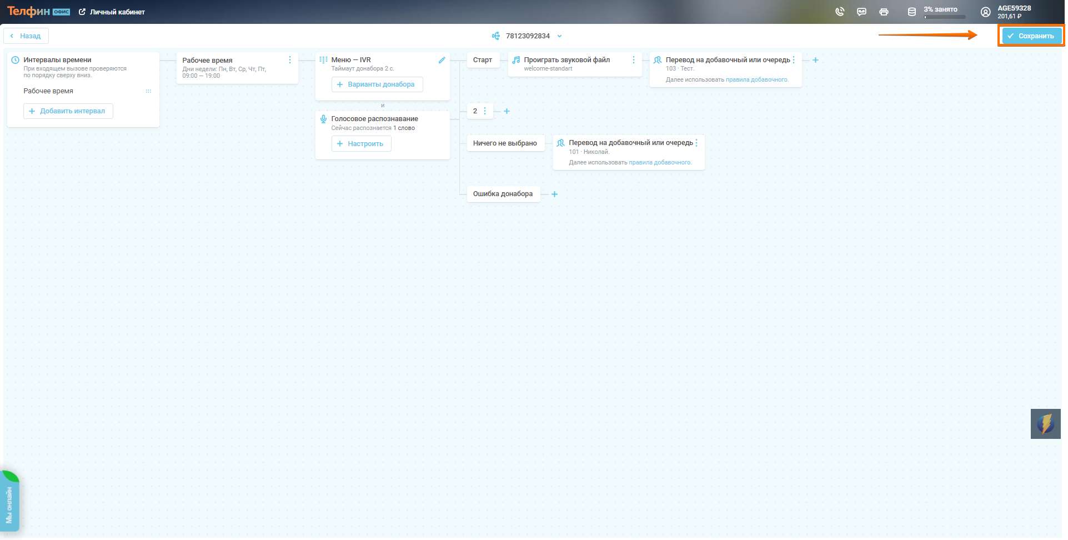The image size is (1068, 540).
Task: Grab drag handle of Рабочее время interval
Action: (x=148, y=91)
